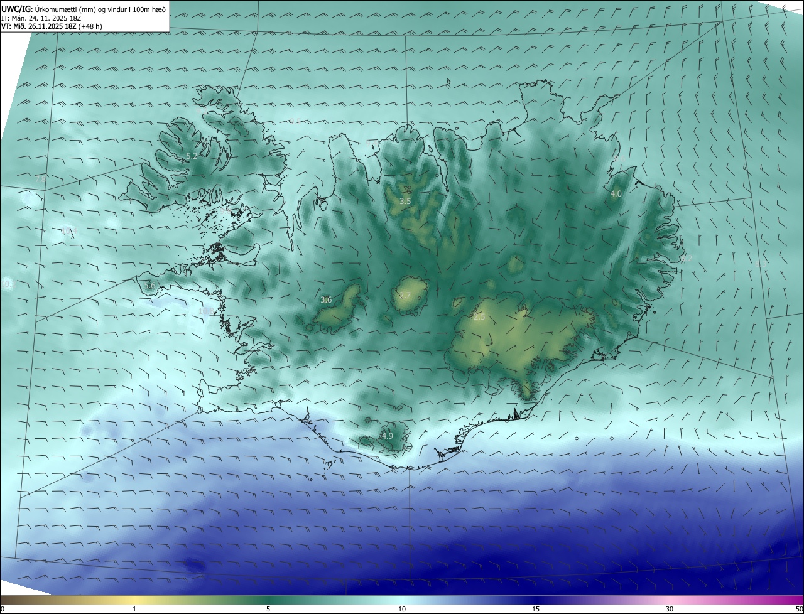The height and width of the screenshot is (614, 804).
Task: Click the 7.8 value on the map
Action: (x=40, y=180)
